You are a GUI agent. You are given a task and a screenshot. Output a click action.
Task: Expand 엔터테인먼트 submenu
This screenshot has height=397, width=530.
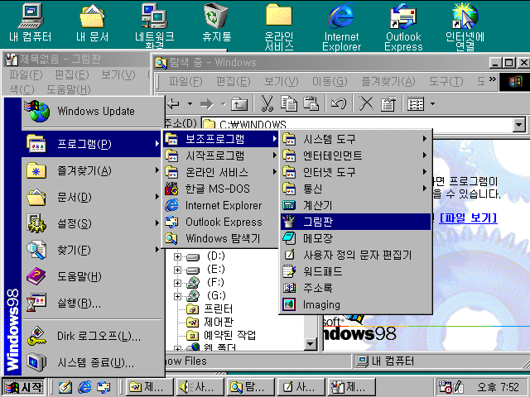tap(355, 155)
